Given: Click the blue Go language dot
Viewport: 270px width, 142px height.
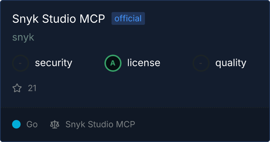Looking at the screenshot, I should (16, 124).
